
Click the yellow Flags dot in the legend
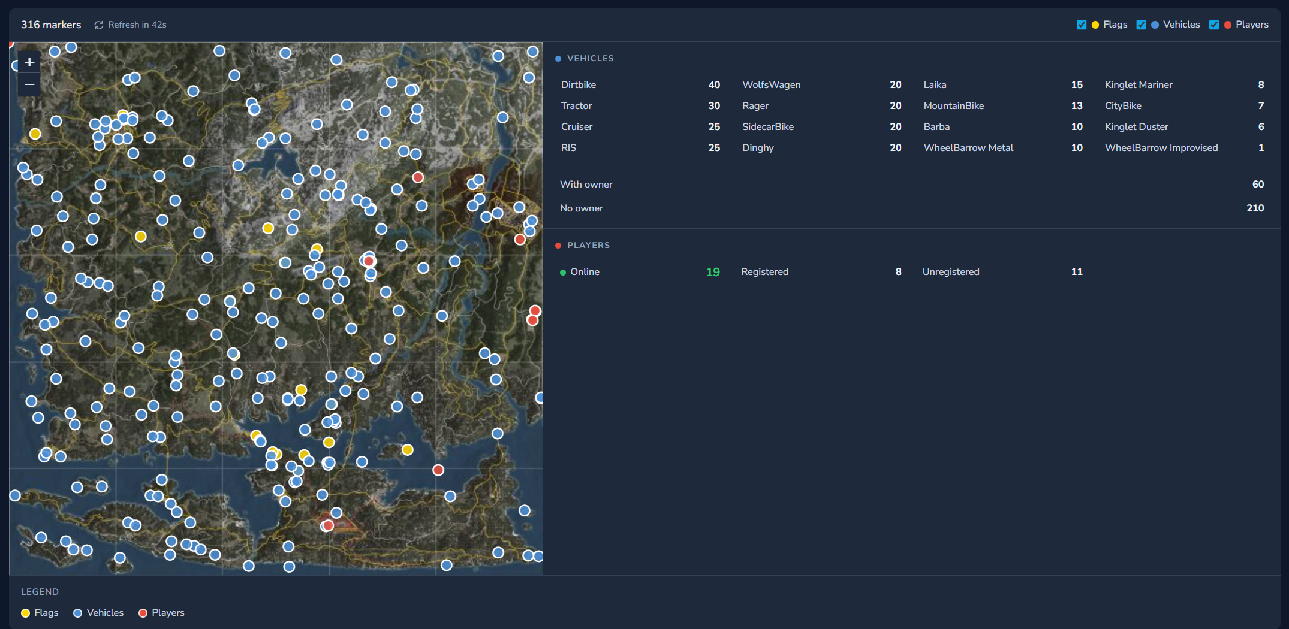(x=25, y=613)
